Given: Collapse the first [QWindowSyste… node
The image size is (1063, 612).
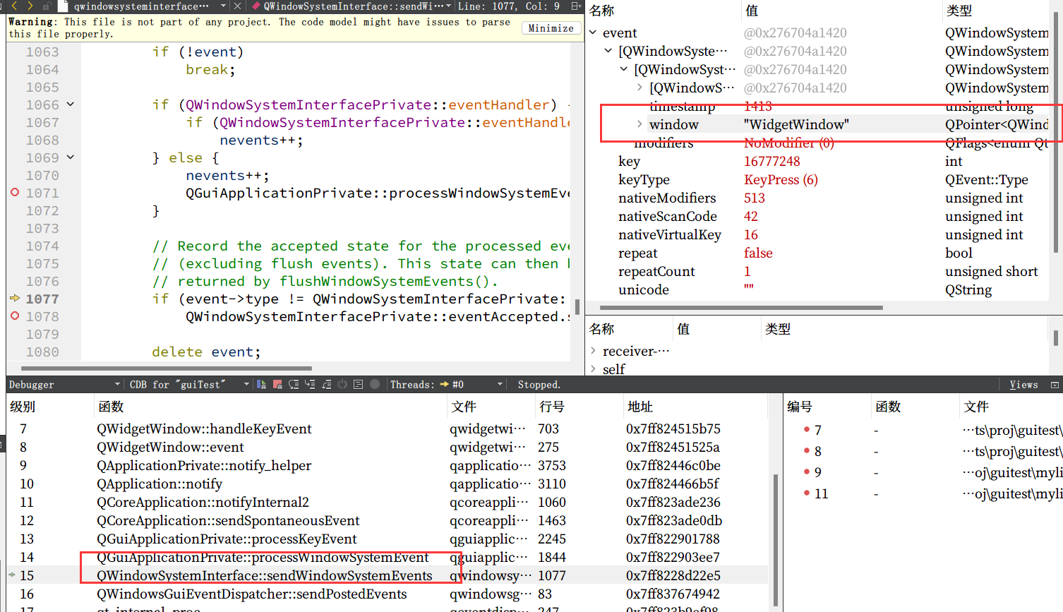Looking at the screenshot, I should pyautogui.click(x=608, y=51).
